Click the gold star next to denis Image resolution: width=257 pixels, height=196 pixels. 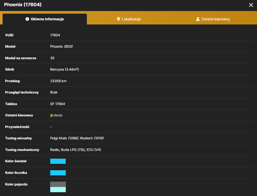tap(52, 115)
